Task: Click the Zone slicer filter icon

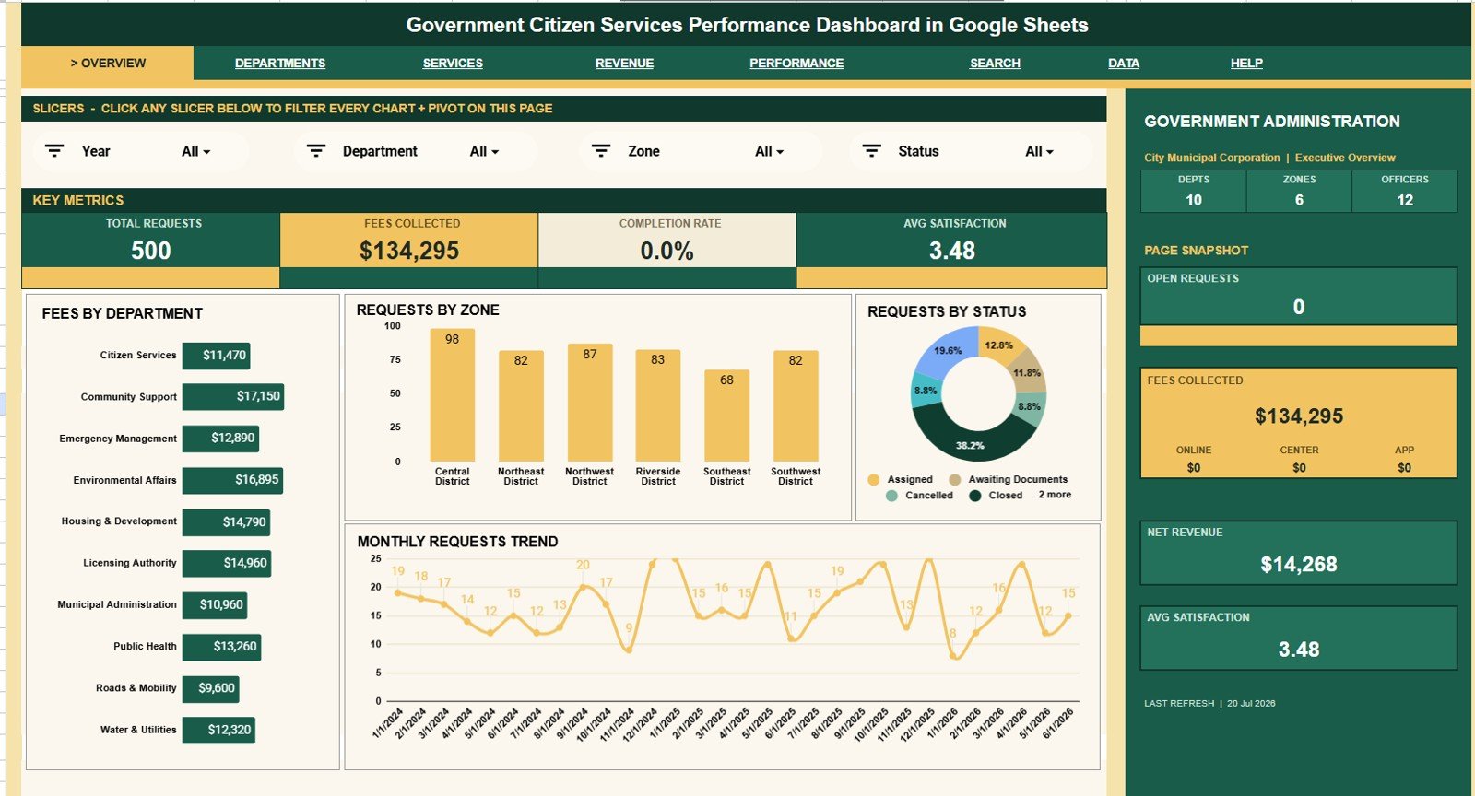Action: click(601, 151)
